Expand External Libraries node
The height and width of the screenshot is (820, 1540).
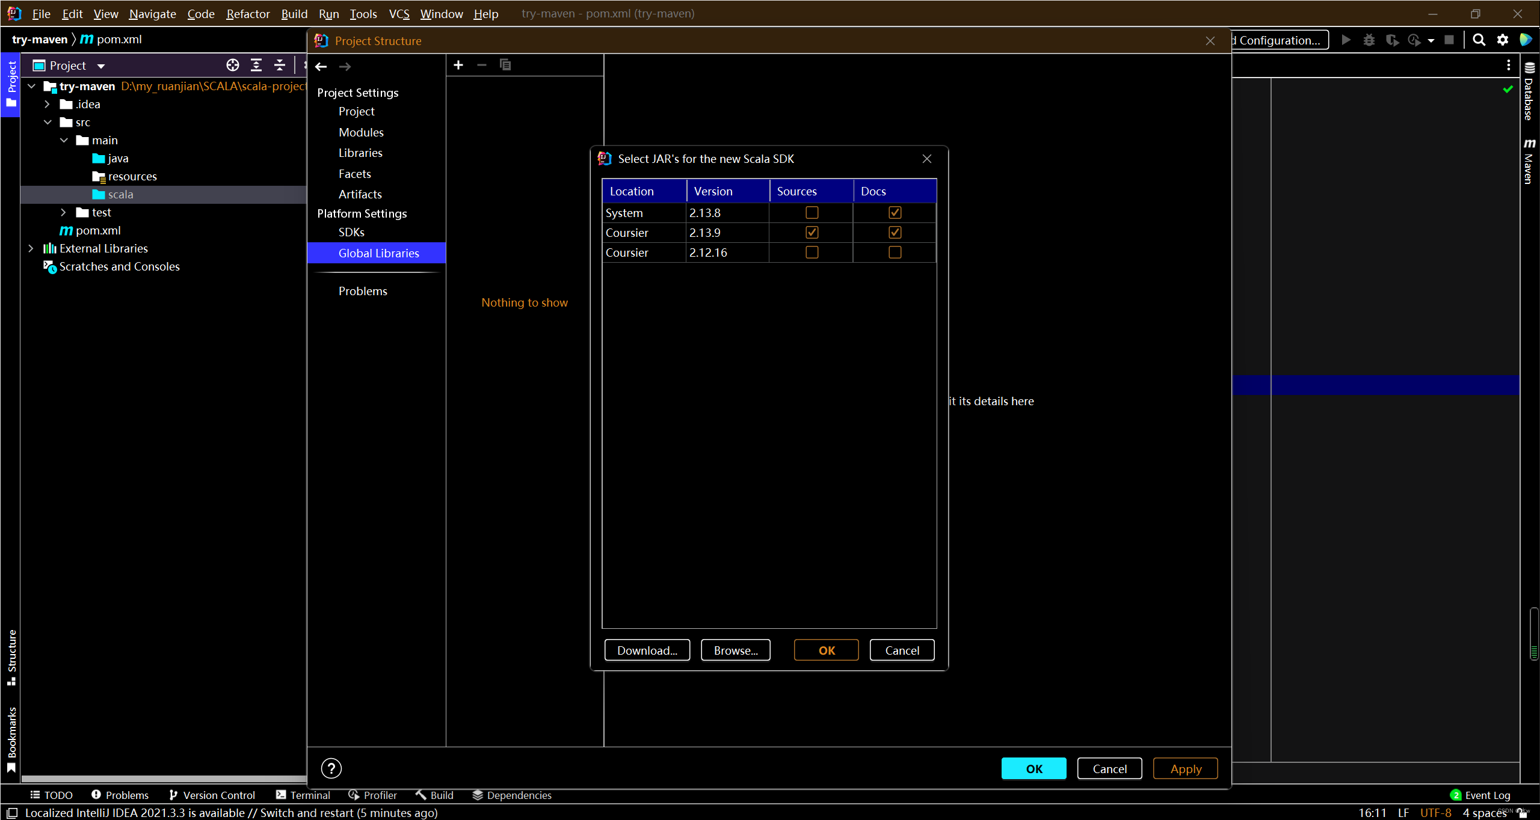[x=31, y=248]
